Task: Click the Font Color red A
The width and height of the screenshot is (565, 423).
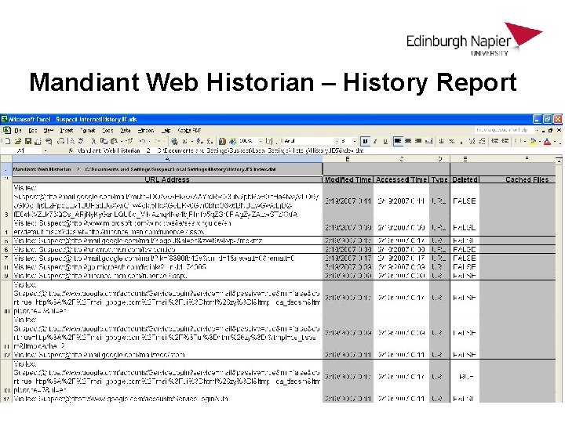Action: [548, 141]
